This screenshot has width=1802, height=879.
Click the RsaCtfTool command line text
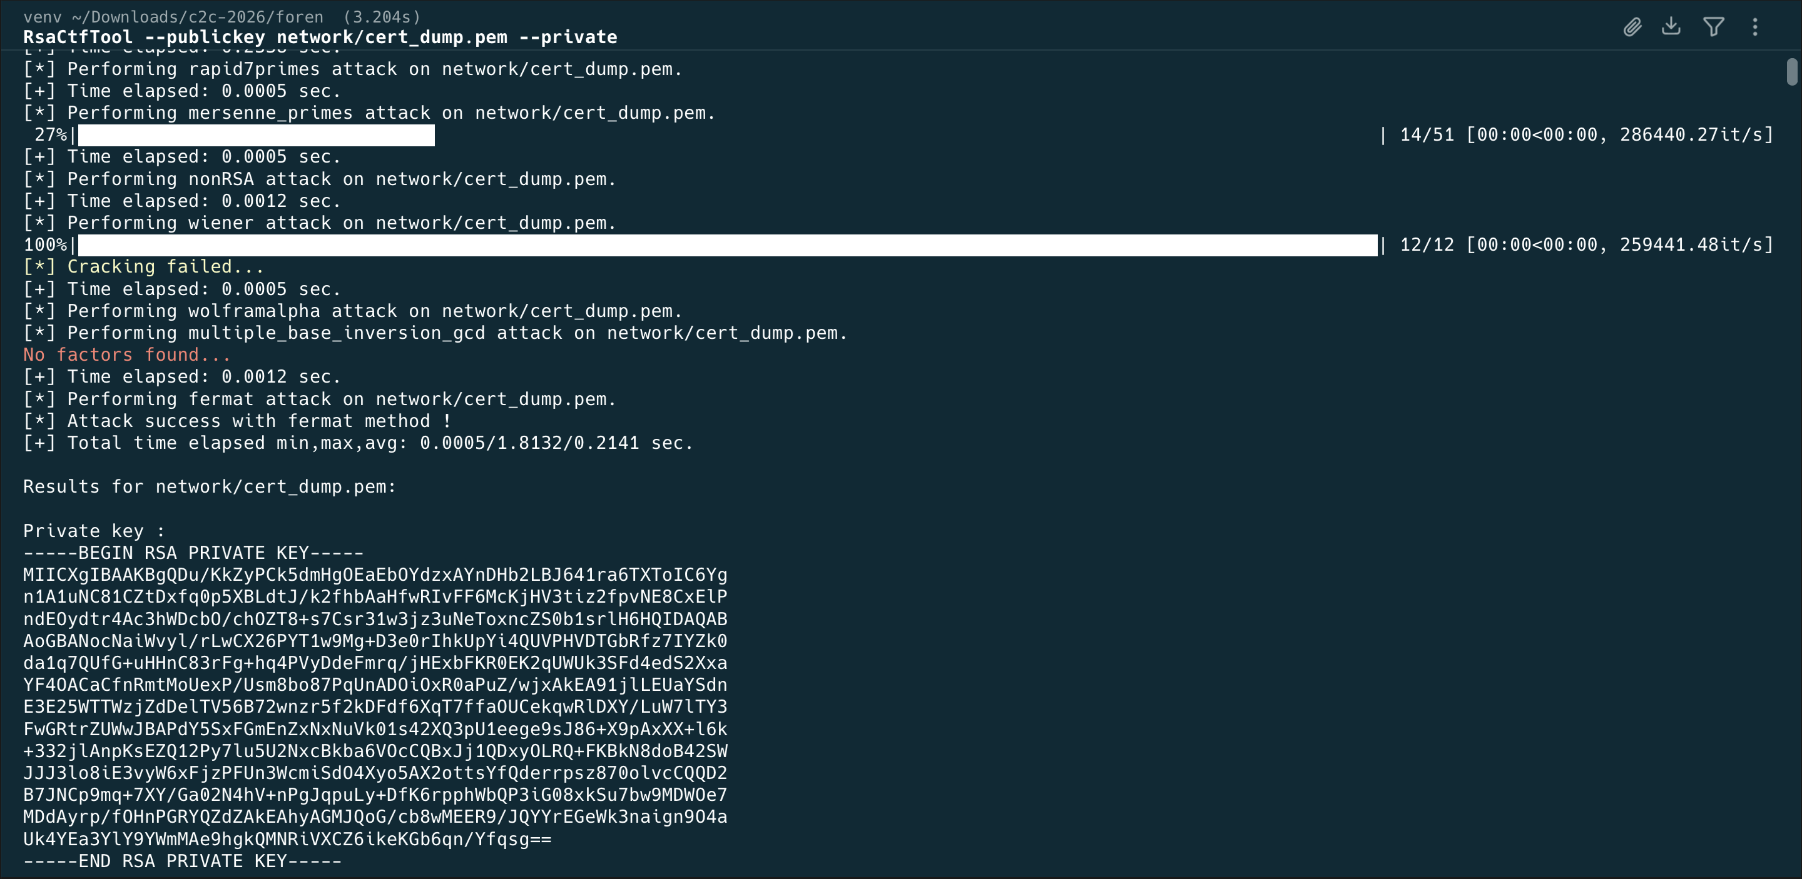point(320,38)
